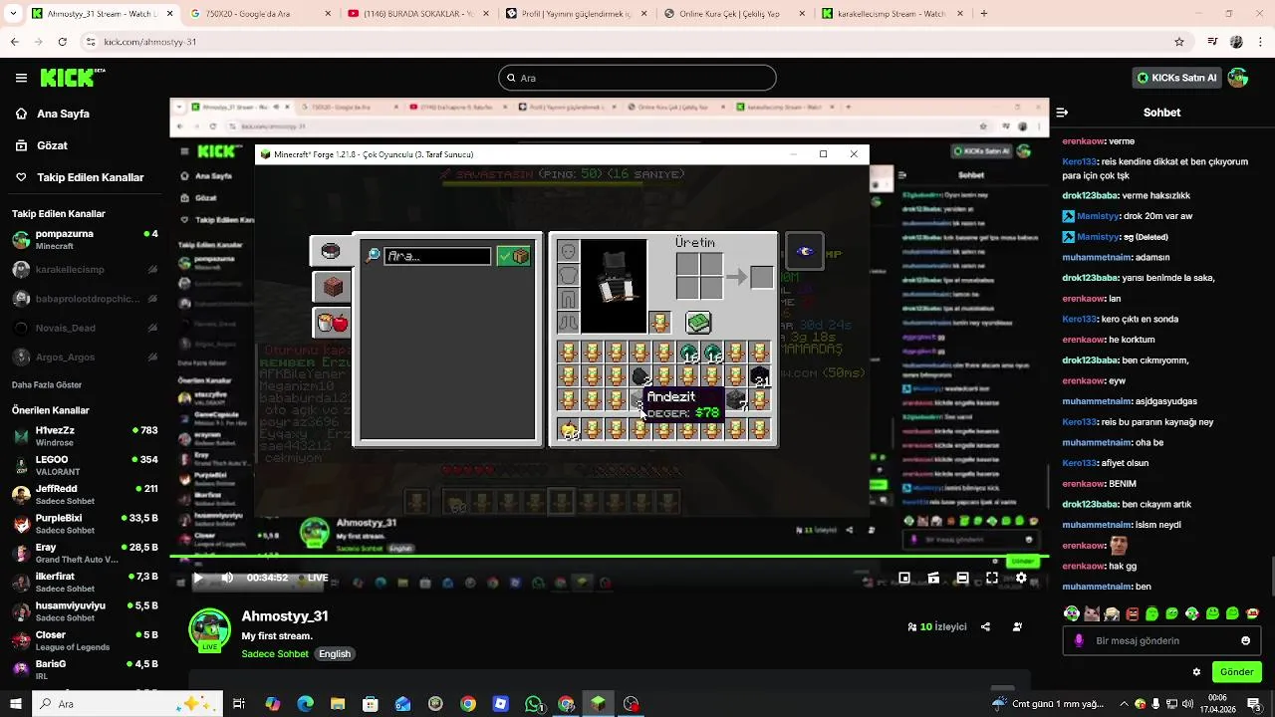Open PurpleBixi recommended channel
Image resolution: width=1275 pixels, height=717 pixels.
point(85,523)
